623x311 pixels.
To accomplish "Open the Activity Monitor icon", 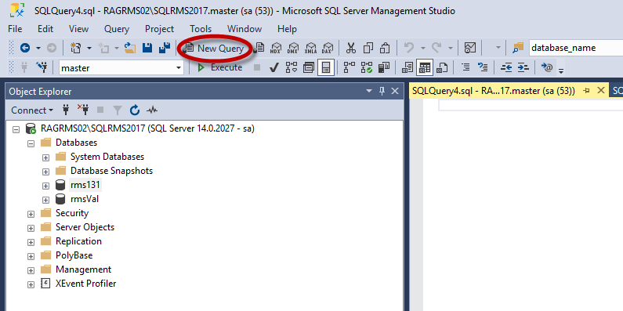I will point(470,49).
